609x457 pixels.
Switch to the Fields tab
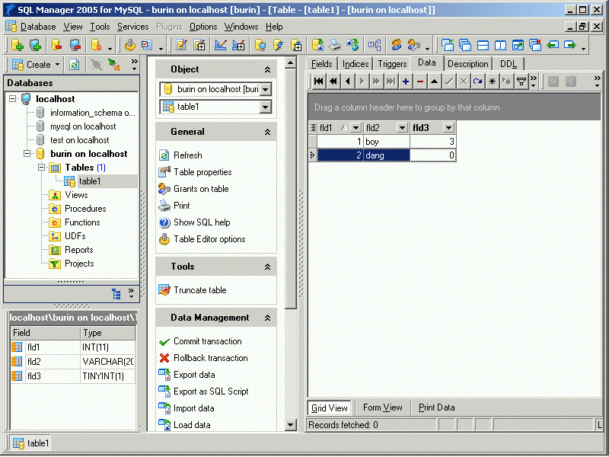pos(321,64)
